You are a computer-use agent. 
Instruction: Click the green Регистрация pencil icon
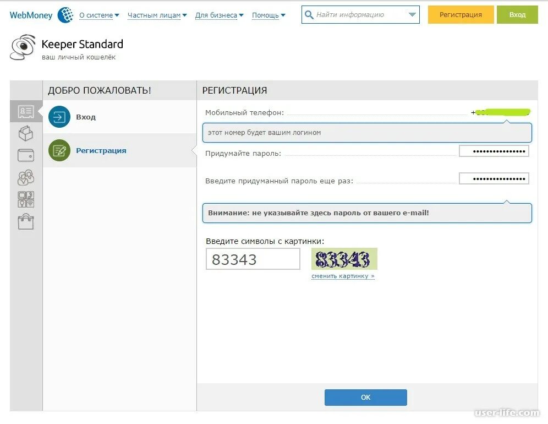click(59, 150)
